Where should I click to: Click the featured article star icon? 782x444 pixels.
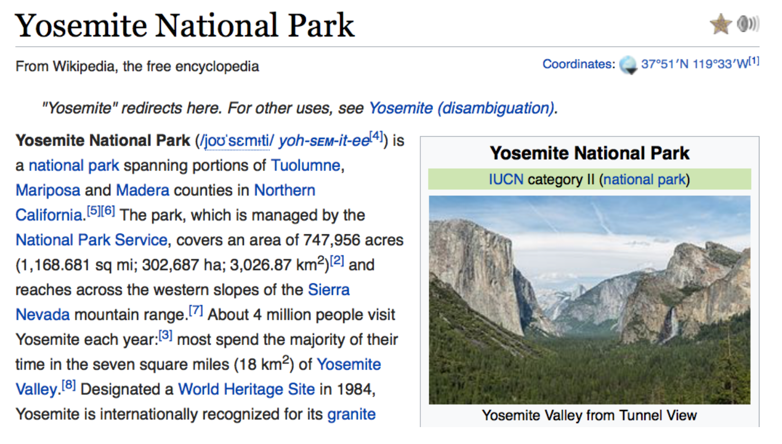[x=720, y=24]
